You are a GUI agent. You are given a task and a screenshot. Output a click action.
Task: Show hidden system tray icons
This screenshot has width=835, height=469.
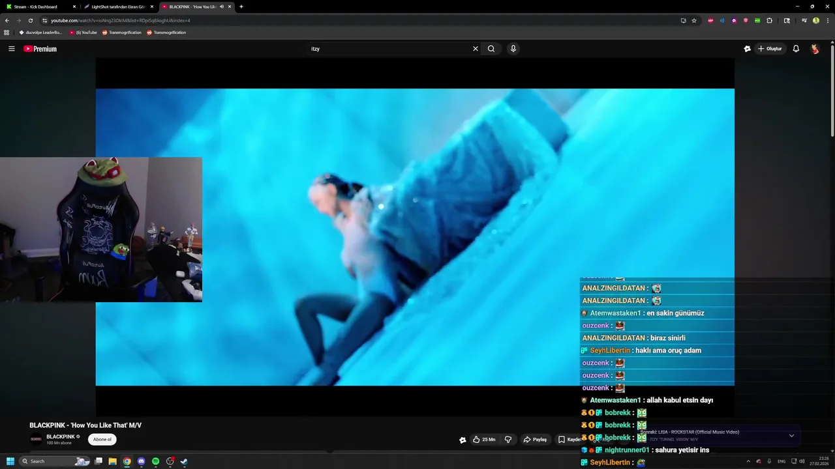click(748, 461)
